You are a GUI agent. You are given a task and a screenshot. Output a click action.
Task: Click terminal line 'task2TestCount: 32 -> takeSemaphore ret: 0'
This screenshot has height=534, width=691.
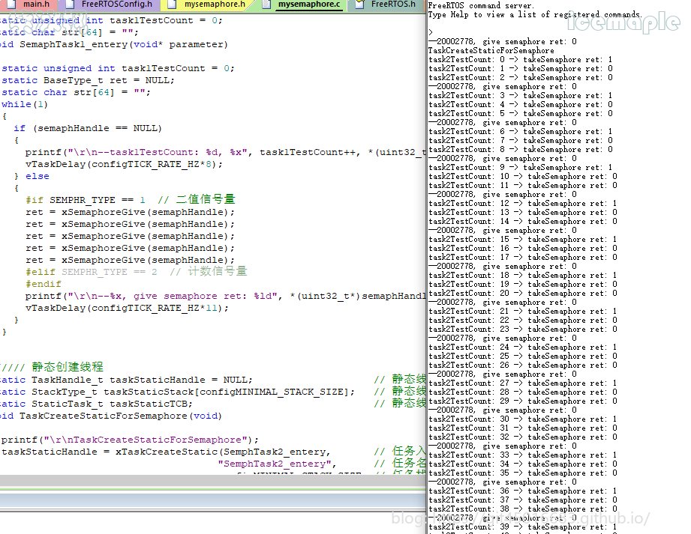click(523, 437)
